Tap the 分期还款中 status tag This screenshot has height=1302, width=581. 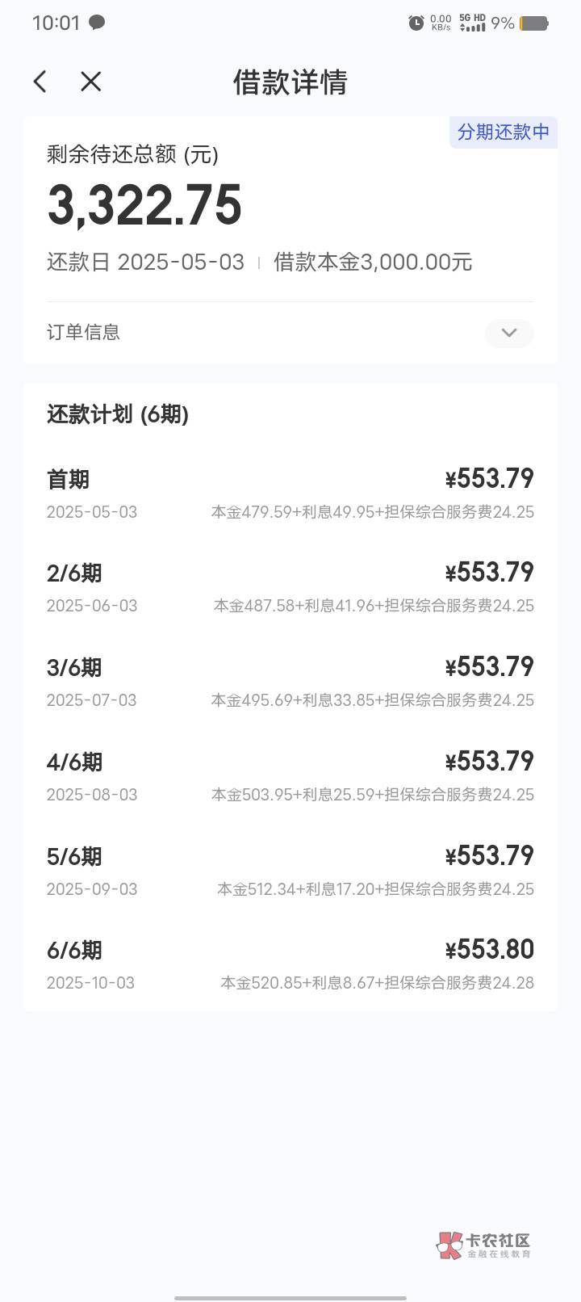click(503, 132)
